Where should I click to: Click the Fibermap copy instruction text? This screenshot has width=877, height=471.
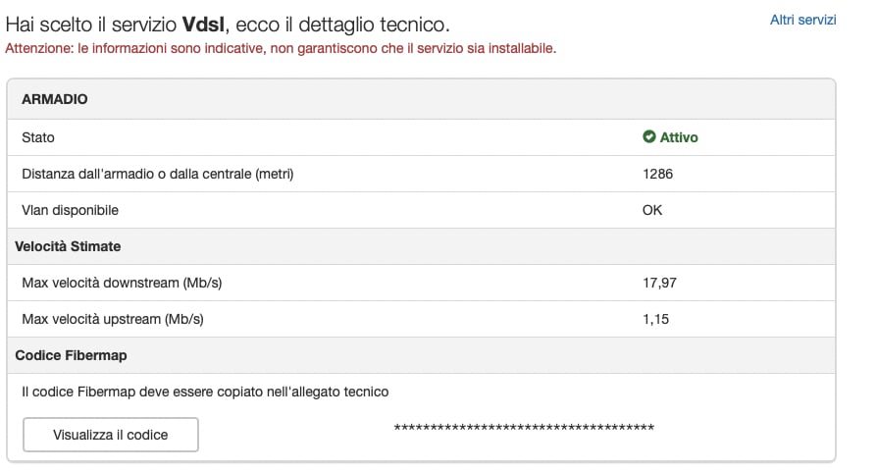click(205, 392)
